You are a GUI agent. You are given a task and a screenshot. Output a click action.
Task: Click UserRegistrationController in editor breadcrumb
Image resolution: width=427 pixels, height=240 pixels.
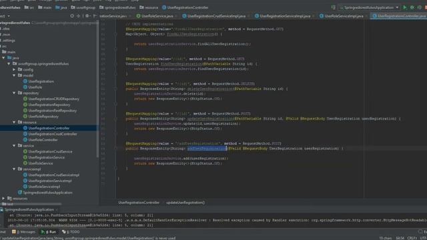[139, 203]
